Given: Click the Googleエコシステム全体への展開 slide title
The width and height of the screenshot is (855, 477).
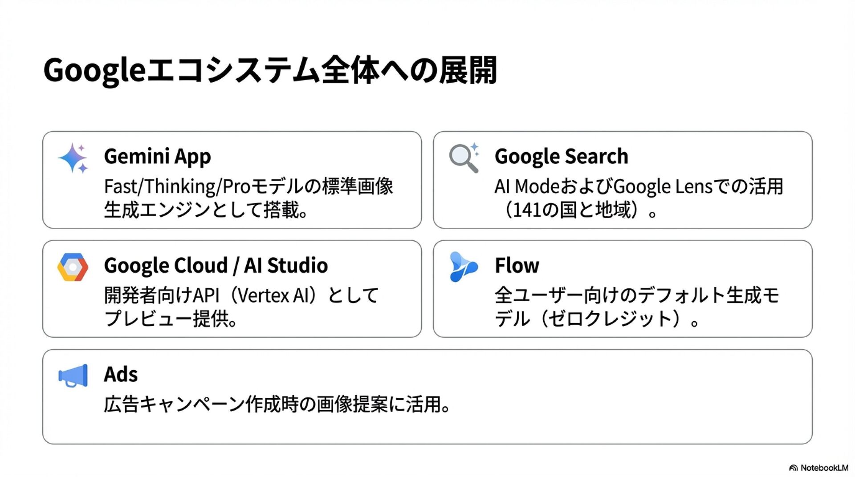Looking at the screenshot, I should 270,70.
